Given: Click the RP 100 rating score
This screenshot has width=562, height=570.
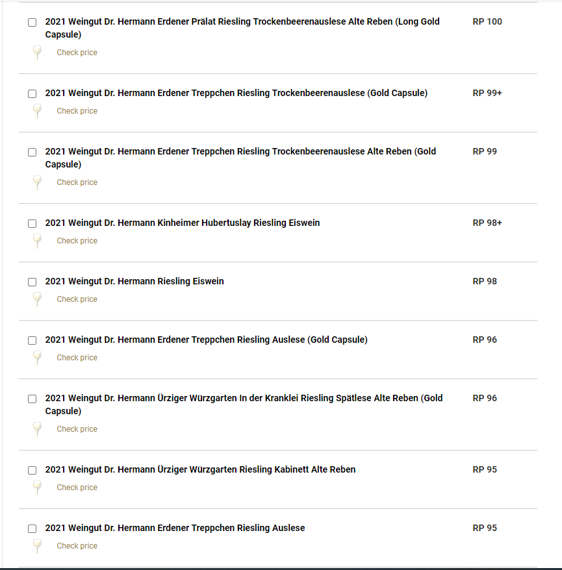Looking at the screenshot, I should [487, 21].
